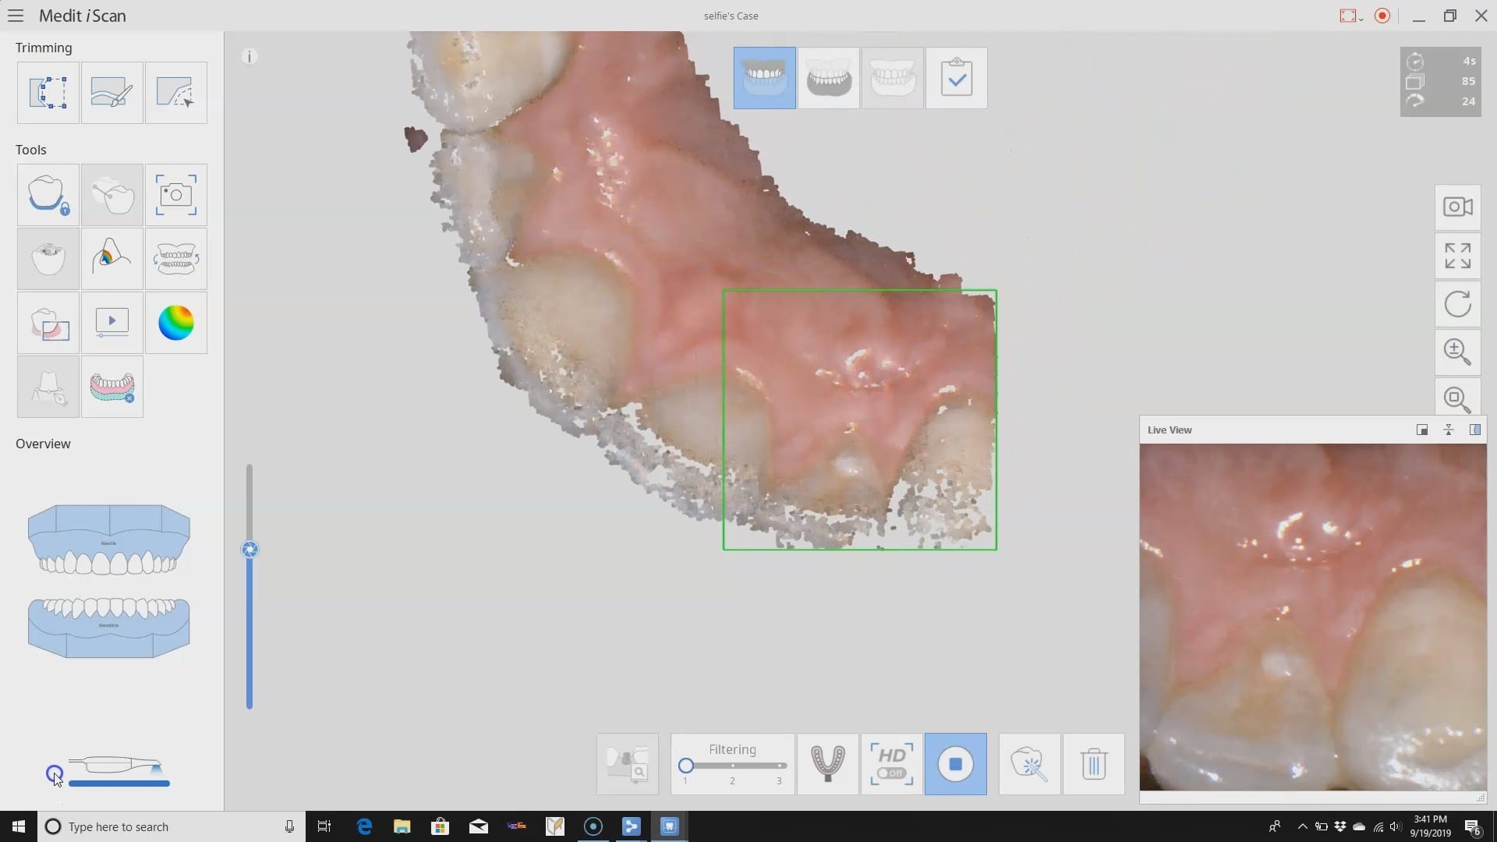The image size is (1497, 842).
Task: Switch to the maxilla scan stage tab
Action: (764, 78)
